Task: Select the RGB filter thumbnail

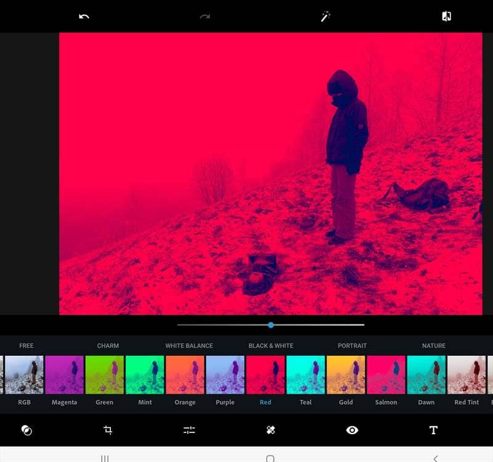Action: point(24,375)
